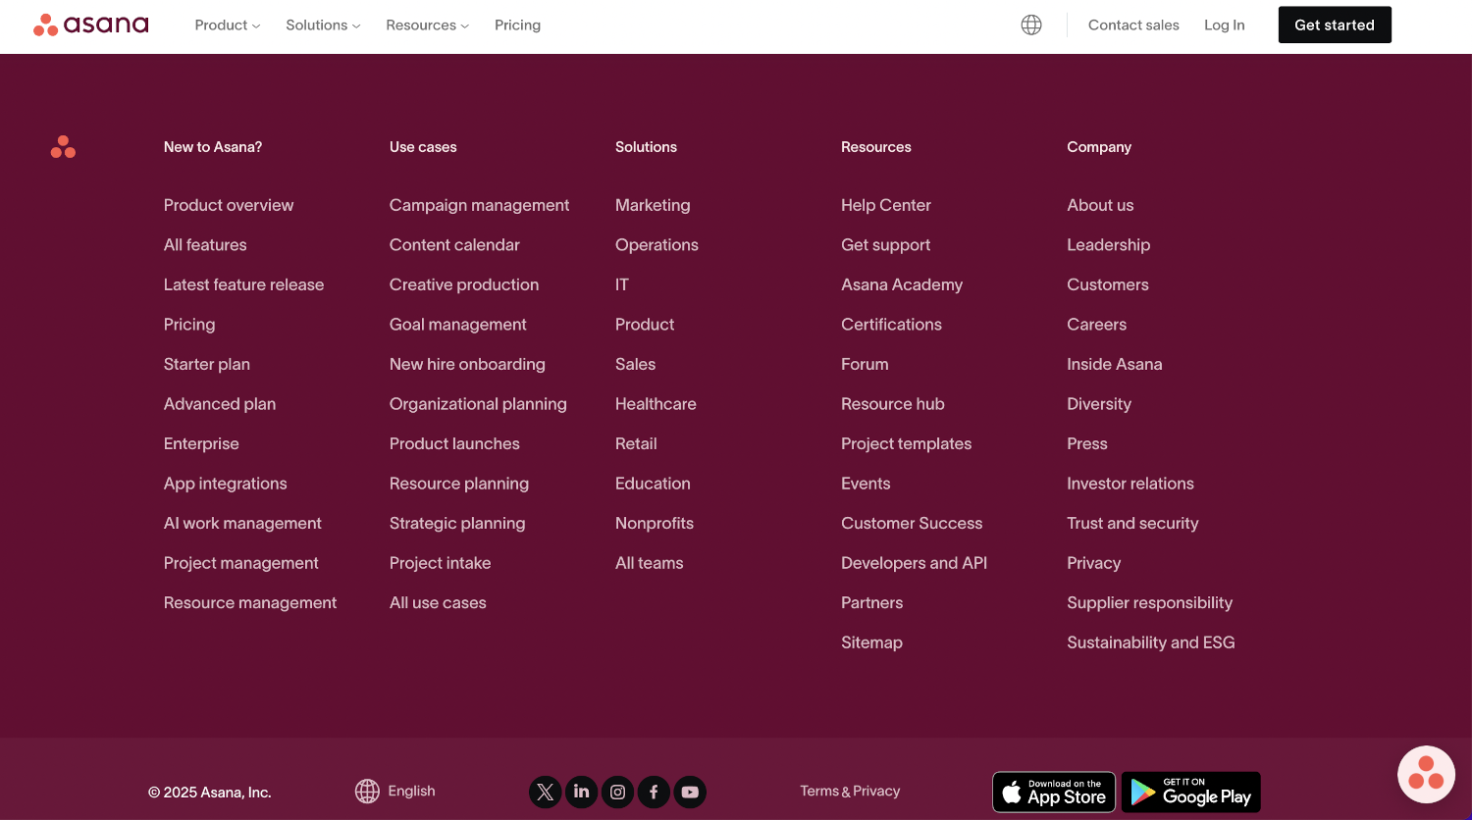Image resolution: width=1472 pixels, height=820 pixels.
Task: Open Latest feature release link
Action: (x=243, y=284)
